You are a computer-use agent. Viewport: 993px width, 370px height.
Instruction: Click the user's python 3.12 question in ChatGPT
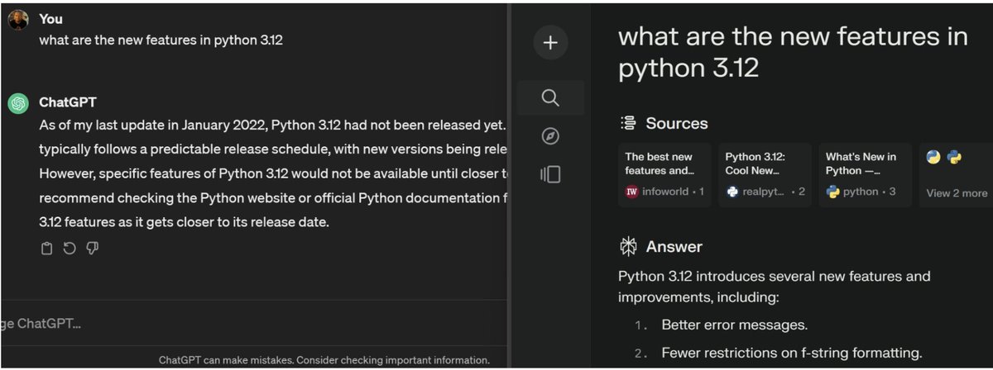pyautogui.click(x=161, y=40)
